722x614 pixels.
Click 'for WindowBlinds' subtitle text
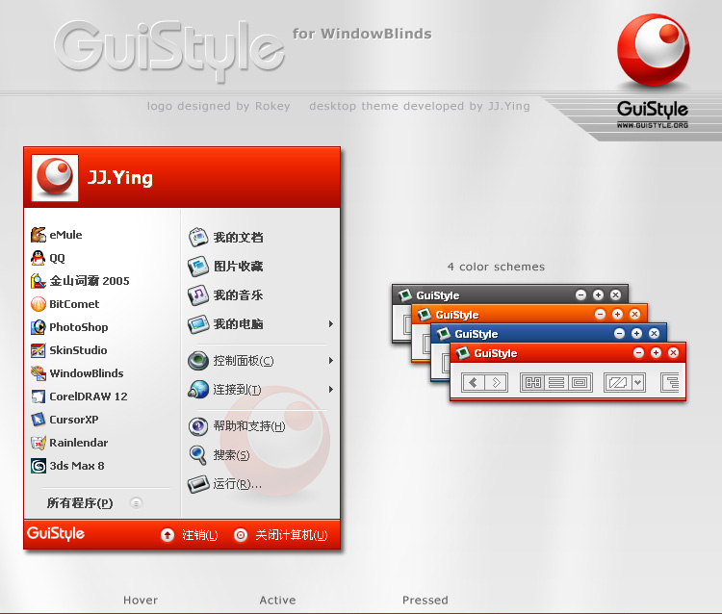point(362,34)
